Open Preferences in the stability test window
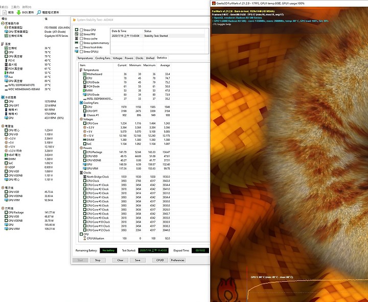The image size is (368, 302). (x=178, y=260)
